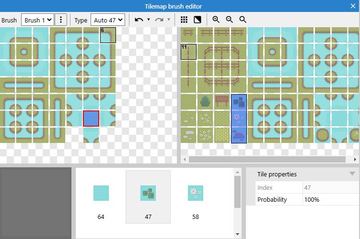Click the undo arrow icon
The width and height of the screenshot is (360, 239).
click(x=139, y=20)
